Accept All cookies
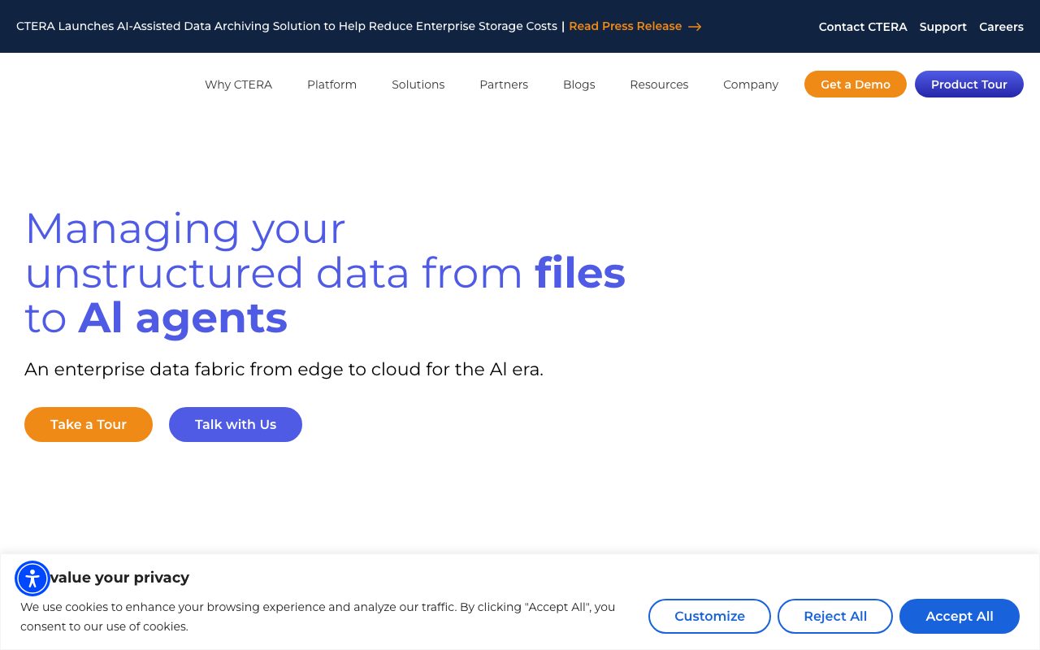Screen dimensions: 1040x650 [960, 616]
